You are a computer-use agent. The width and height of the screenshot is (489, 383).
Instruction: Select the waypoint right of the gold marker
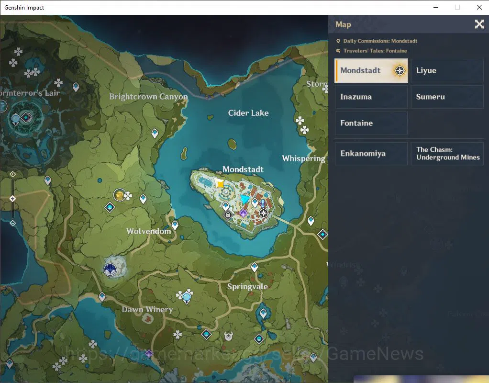[x=143, y=199]
